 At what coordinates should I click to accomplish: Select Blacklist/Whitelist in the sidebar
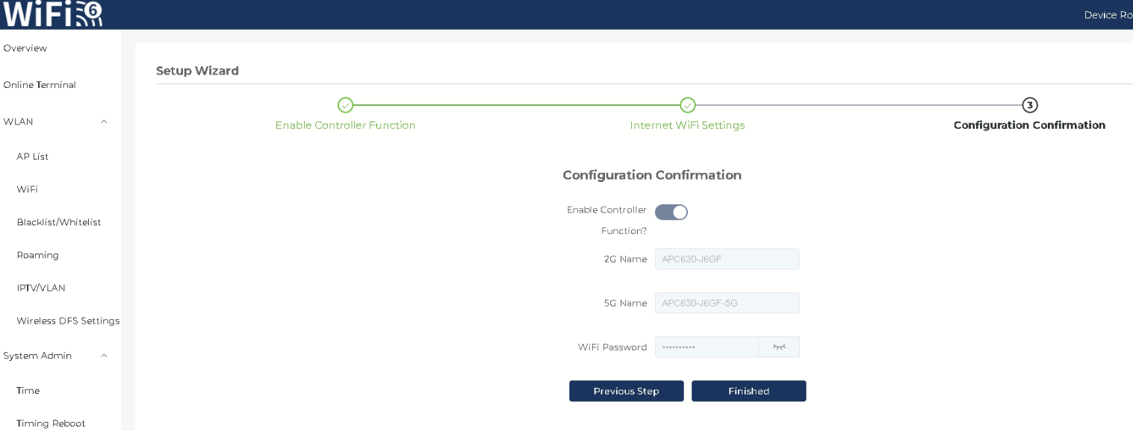tap(58, 222)
